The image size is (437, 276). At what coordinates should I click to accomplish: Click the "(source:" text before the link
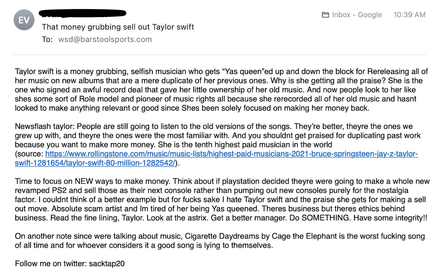(x=29, y=154)
